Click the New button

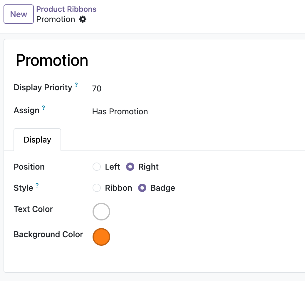19,14
